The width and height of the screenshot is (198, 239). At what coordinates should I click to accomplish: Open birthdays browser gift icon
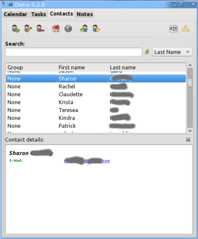(56, 28)
